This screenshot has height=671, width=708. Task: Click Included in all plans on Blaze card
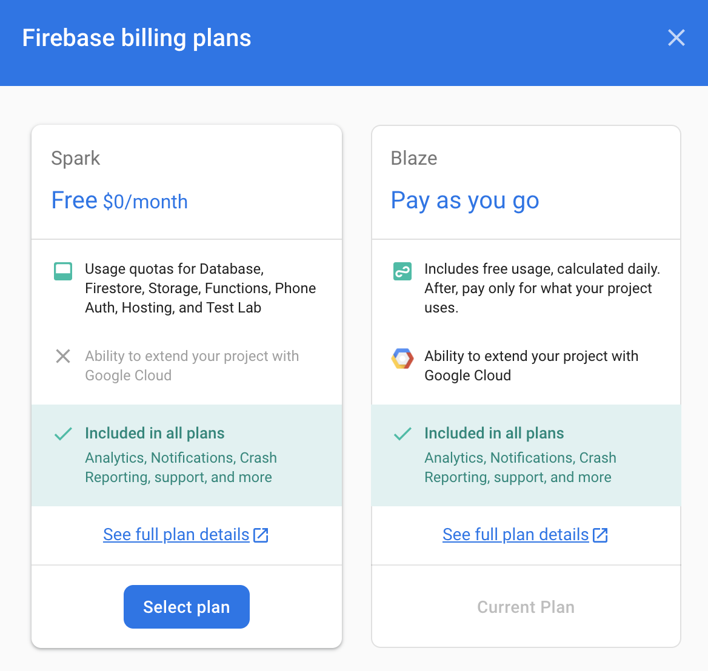coord(494,433)
